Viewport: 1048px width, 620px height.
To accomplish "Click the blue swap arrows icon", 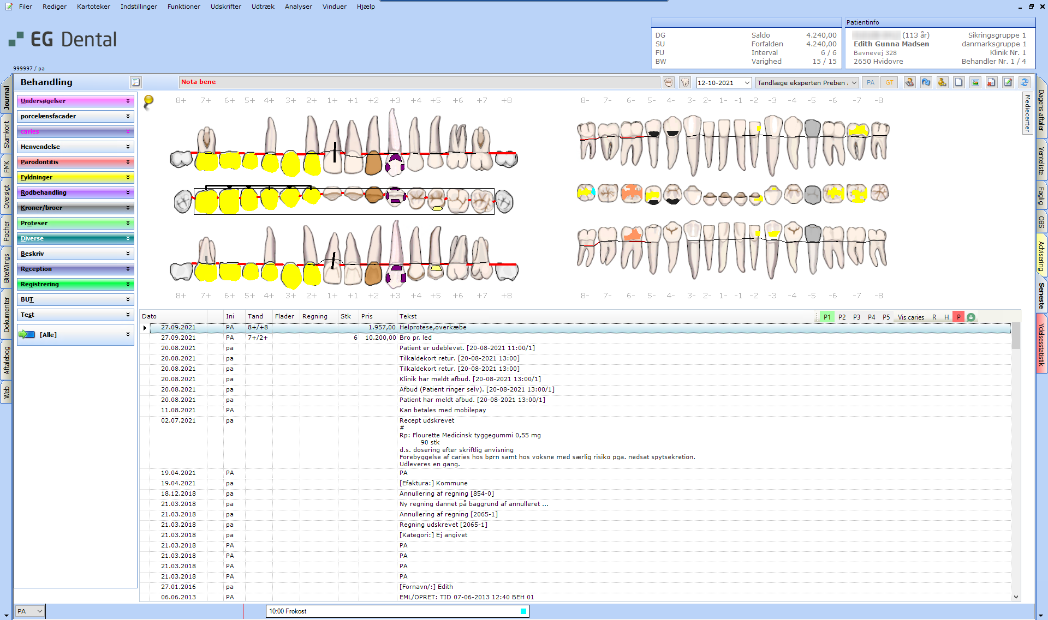I will coord(926,82).
